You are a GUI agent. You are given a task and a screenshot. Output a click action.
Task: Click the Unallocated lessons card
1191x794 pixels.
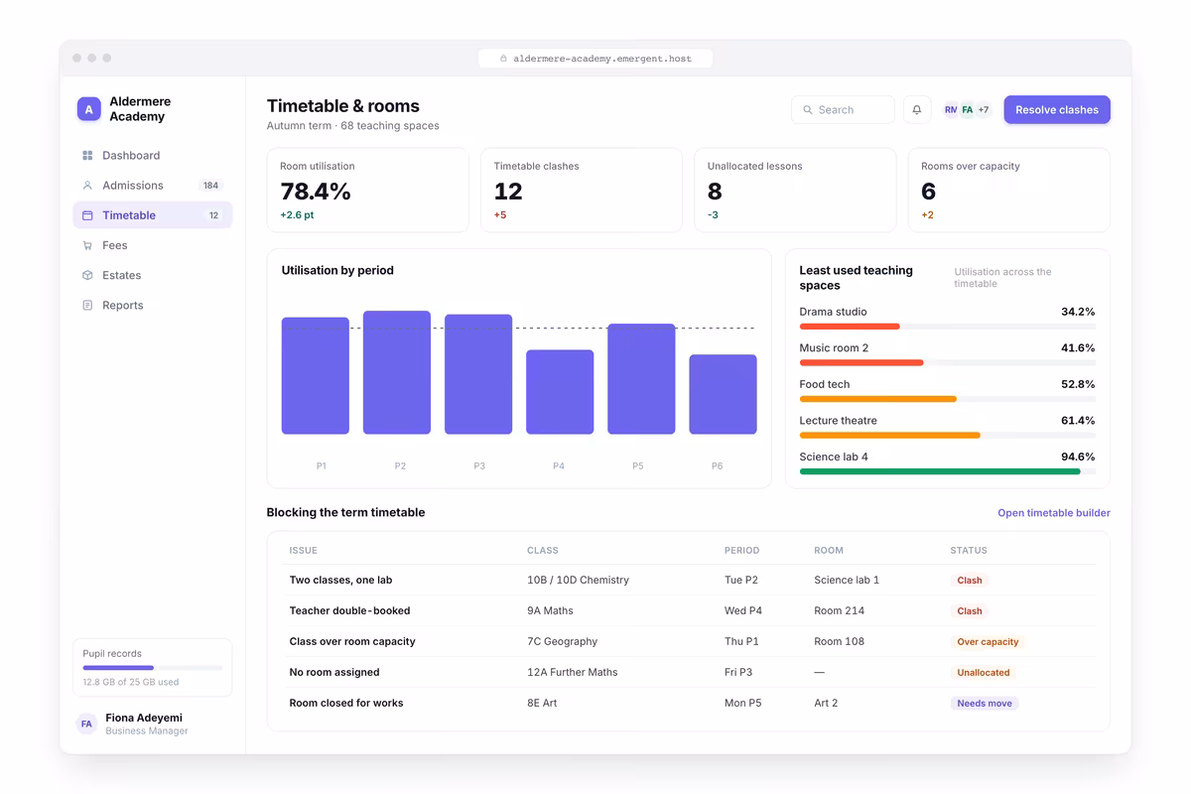pyautogui.click(x=795, y=191)
